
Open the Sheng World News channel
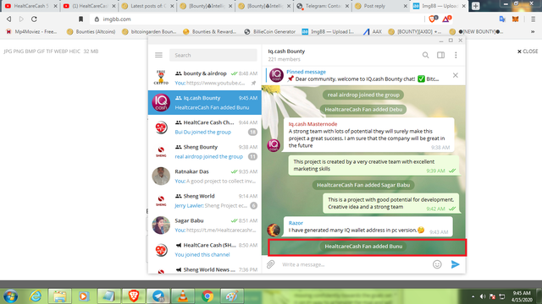point(205,269)
